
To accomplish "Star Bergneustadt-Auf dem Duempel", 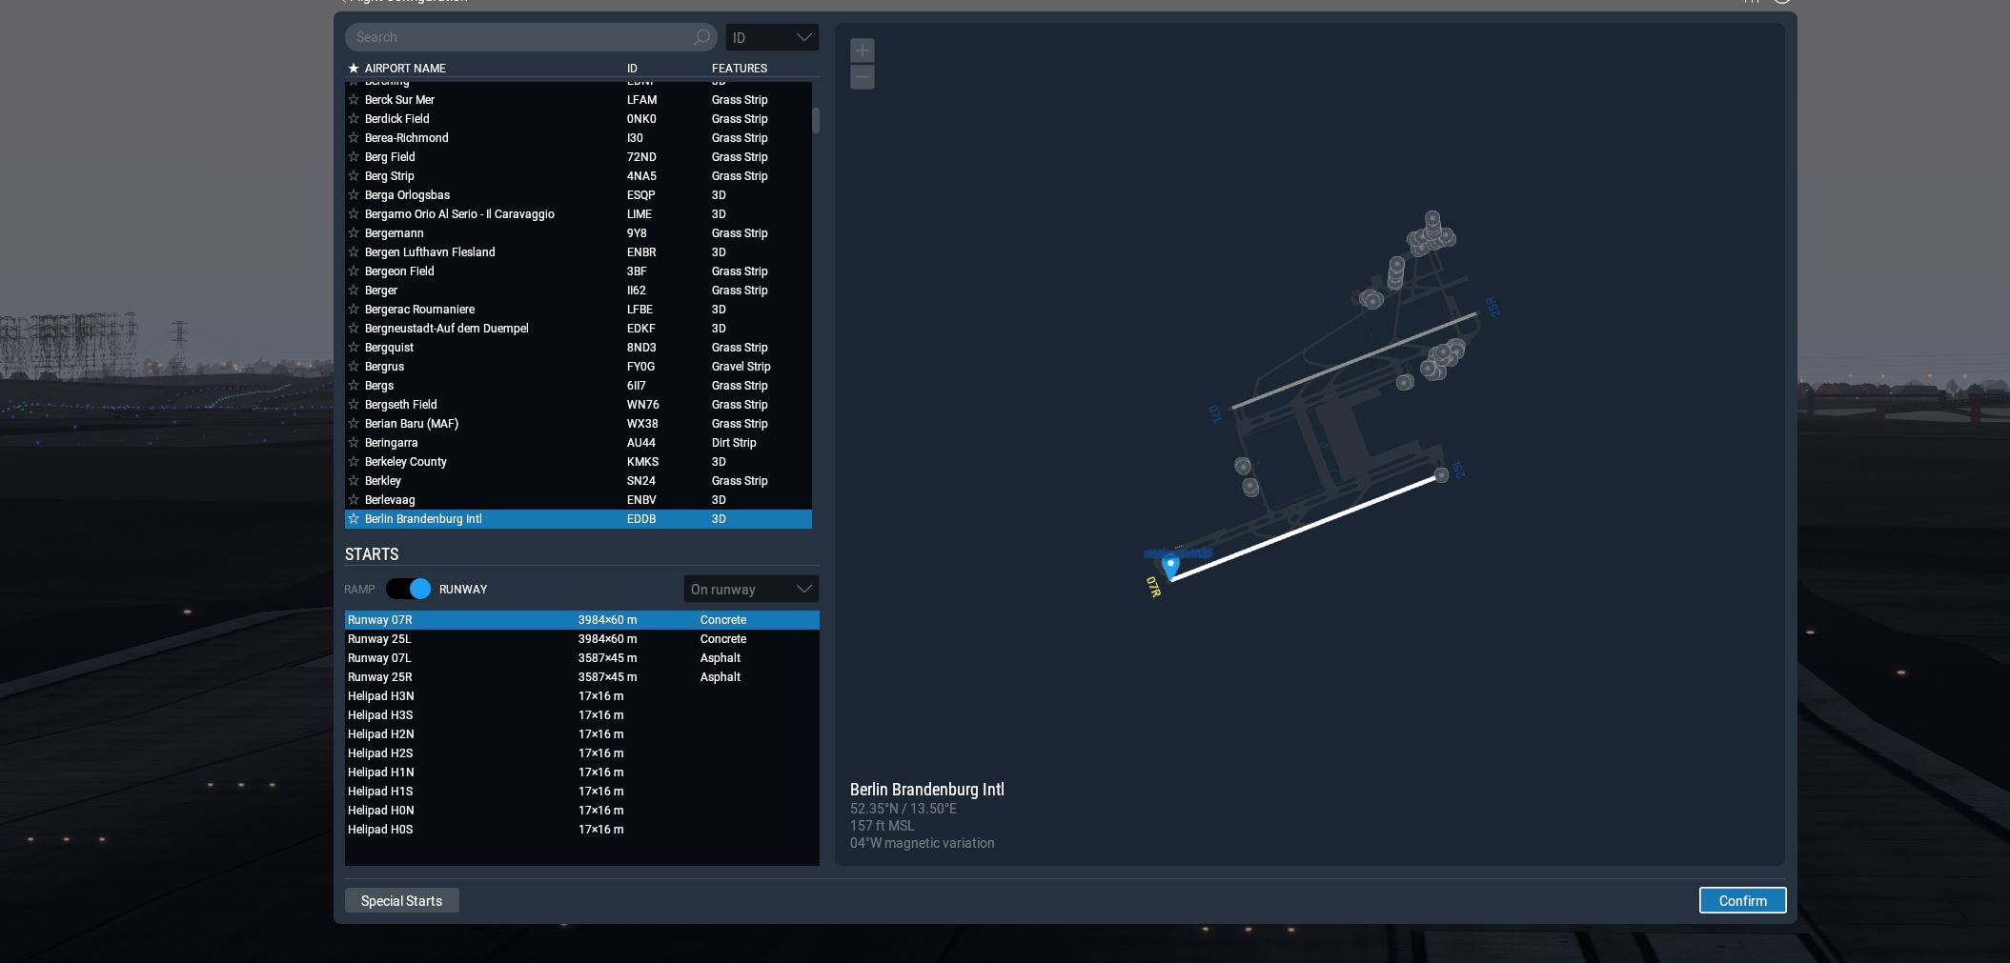I will (354, 328).
